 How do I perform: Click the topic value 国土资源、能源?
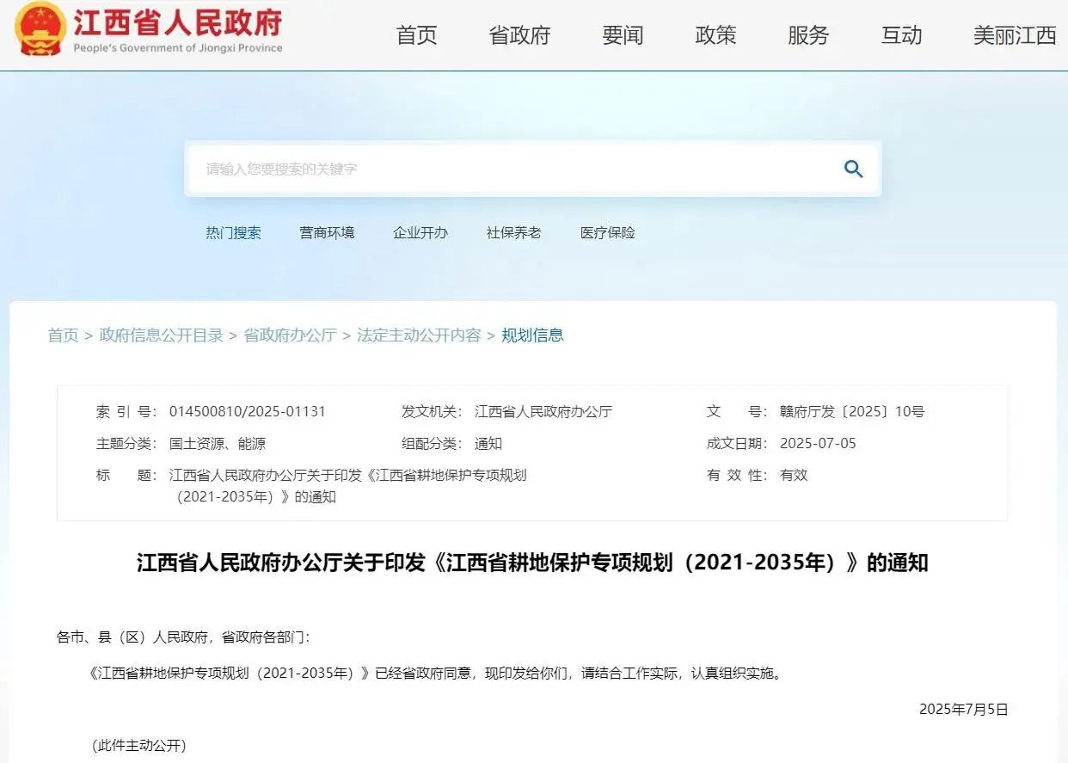(218, 444)
